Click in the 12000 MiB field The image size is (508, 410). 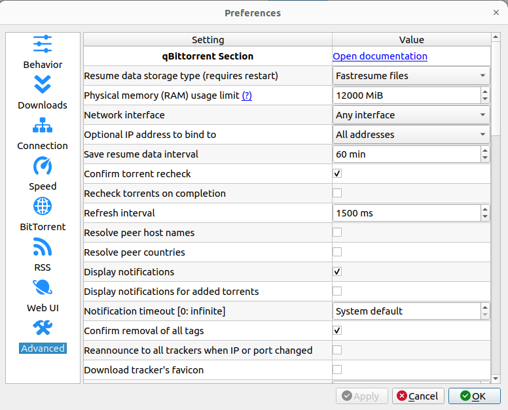pos(407,95)
